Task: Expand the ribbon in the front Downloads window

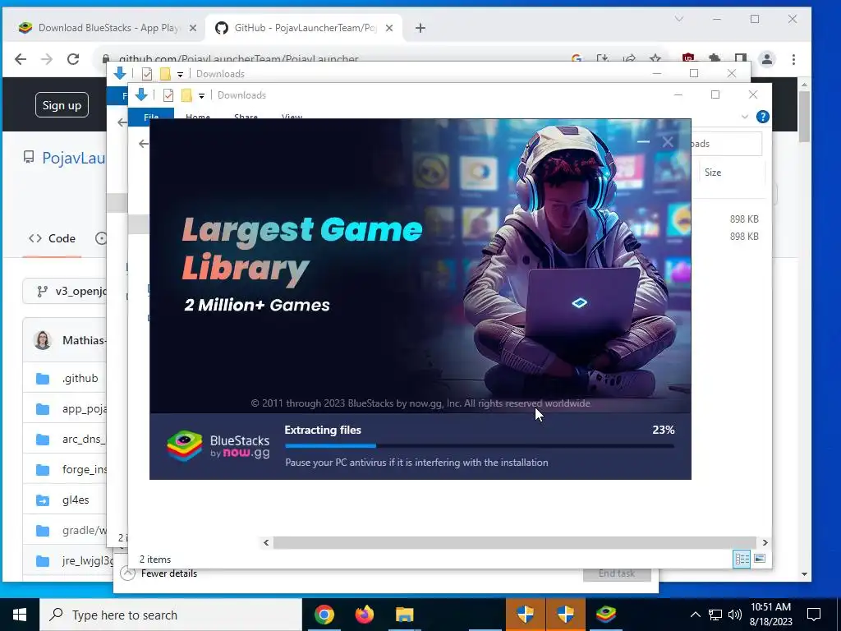Action: (744, 117)
